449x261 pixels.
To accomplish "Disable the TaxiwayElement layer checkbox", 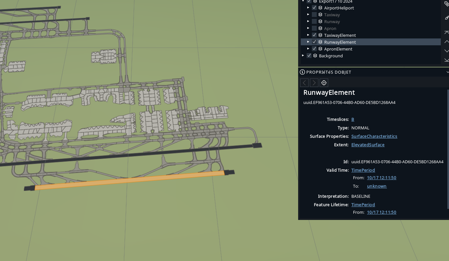I will click(314, 35).
